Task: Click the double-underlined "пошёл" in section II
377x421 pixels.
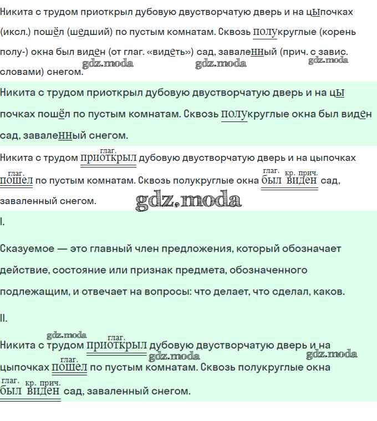Action: (x=69, y=367)
